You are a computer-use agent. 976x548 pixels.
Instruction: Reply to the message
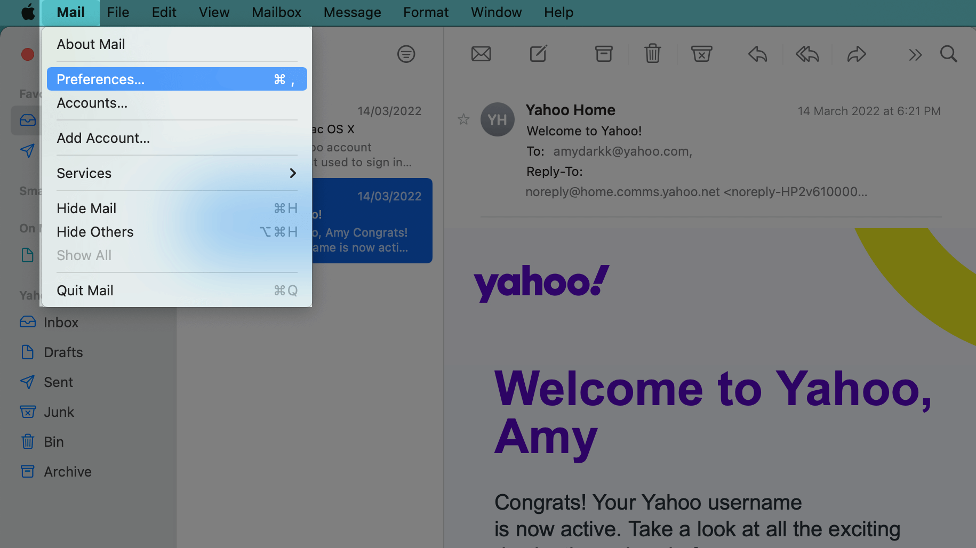757,54
